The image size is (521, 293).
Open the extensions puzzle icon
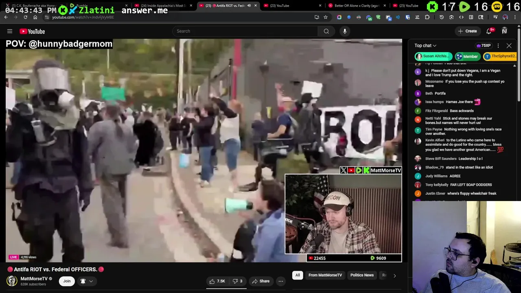click(427, 17)
